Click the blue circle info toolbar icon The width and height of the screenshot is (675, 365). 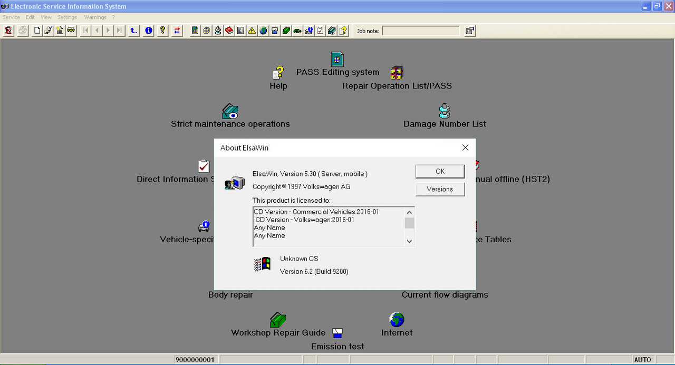(149, 31)
